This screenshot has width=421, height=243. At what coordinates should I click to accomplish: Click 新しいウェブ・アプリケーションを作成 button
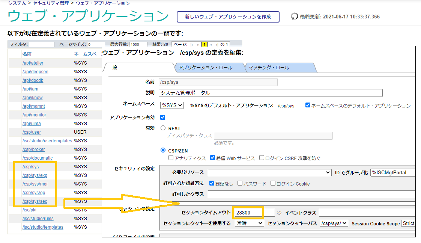pos(228,17)
